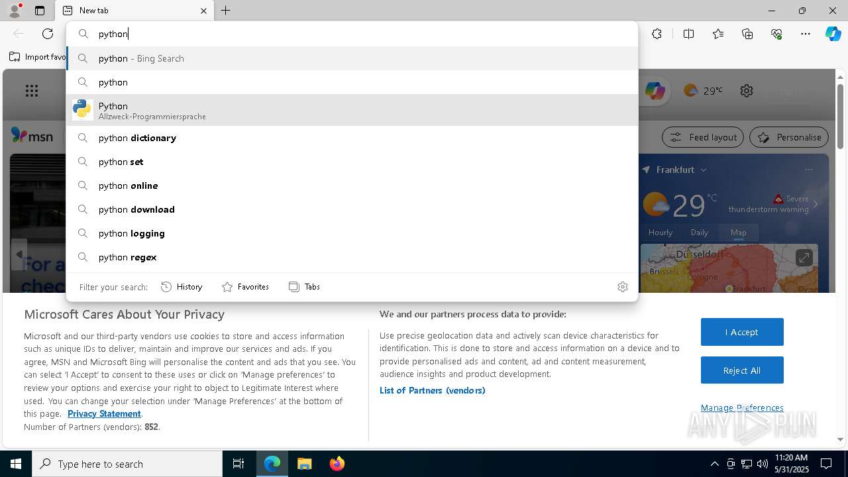Choose the 'python logging' suggestion
This screenshot has width=848, height=477.
tap(352, 233)
